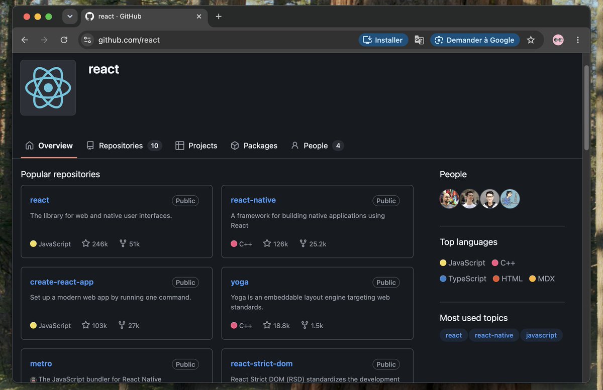The height and width of the screenshot is (390, 603).
Task: Click the Repositories count badge 10
Action: point(154,146)
